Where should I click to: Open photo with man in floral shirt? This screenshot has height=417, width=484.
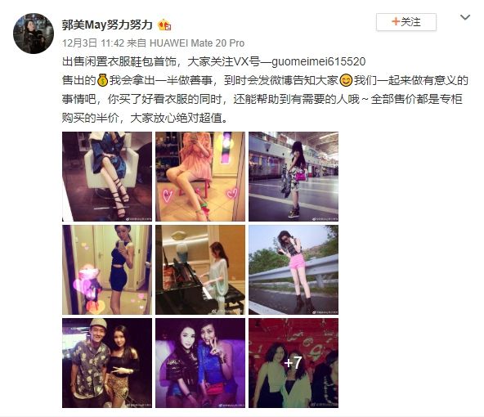(x=107, y=363)
